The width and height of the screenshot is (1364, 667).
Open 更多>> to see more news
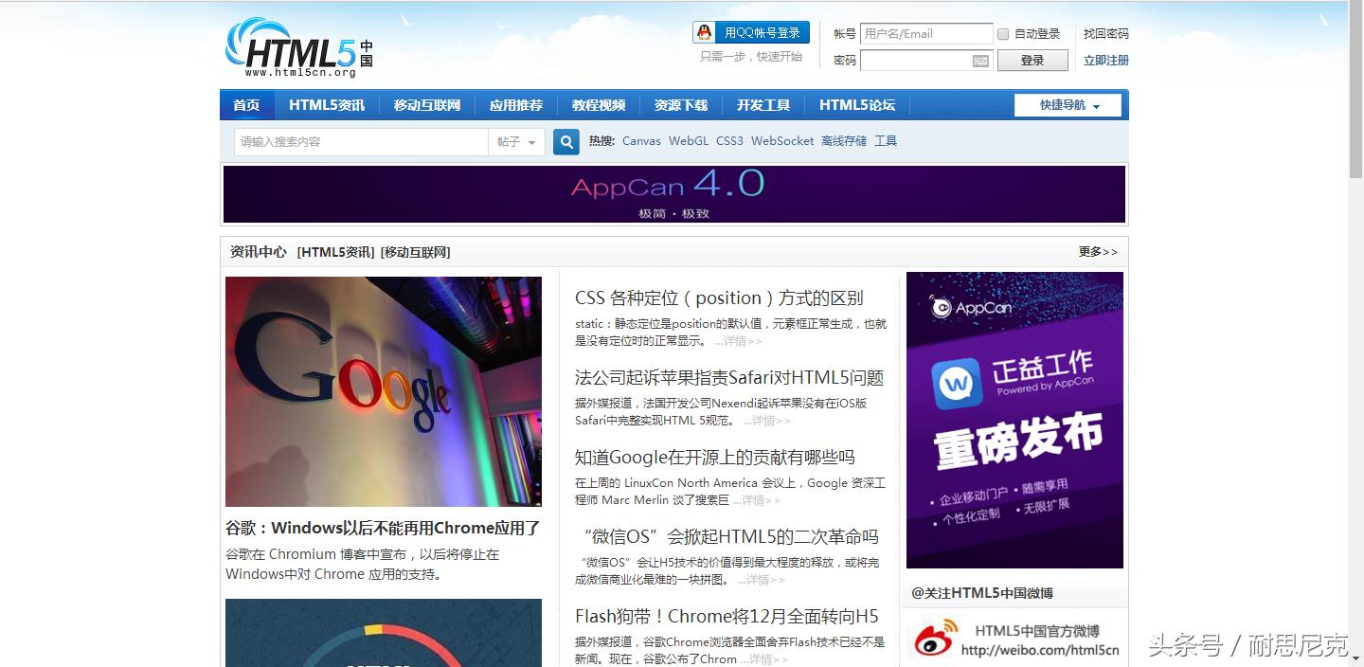point(1097,252)
